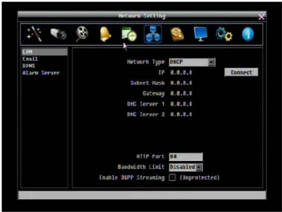
Task: Click the Gateway address value
Action: click(181, 93)
